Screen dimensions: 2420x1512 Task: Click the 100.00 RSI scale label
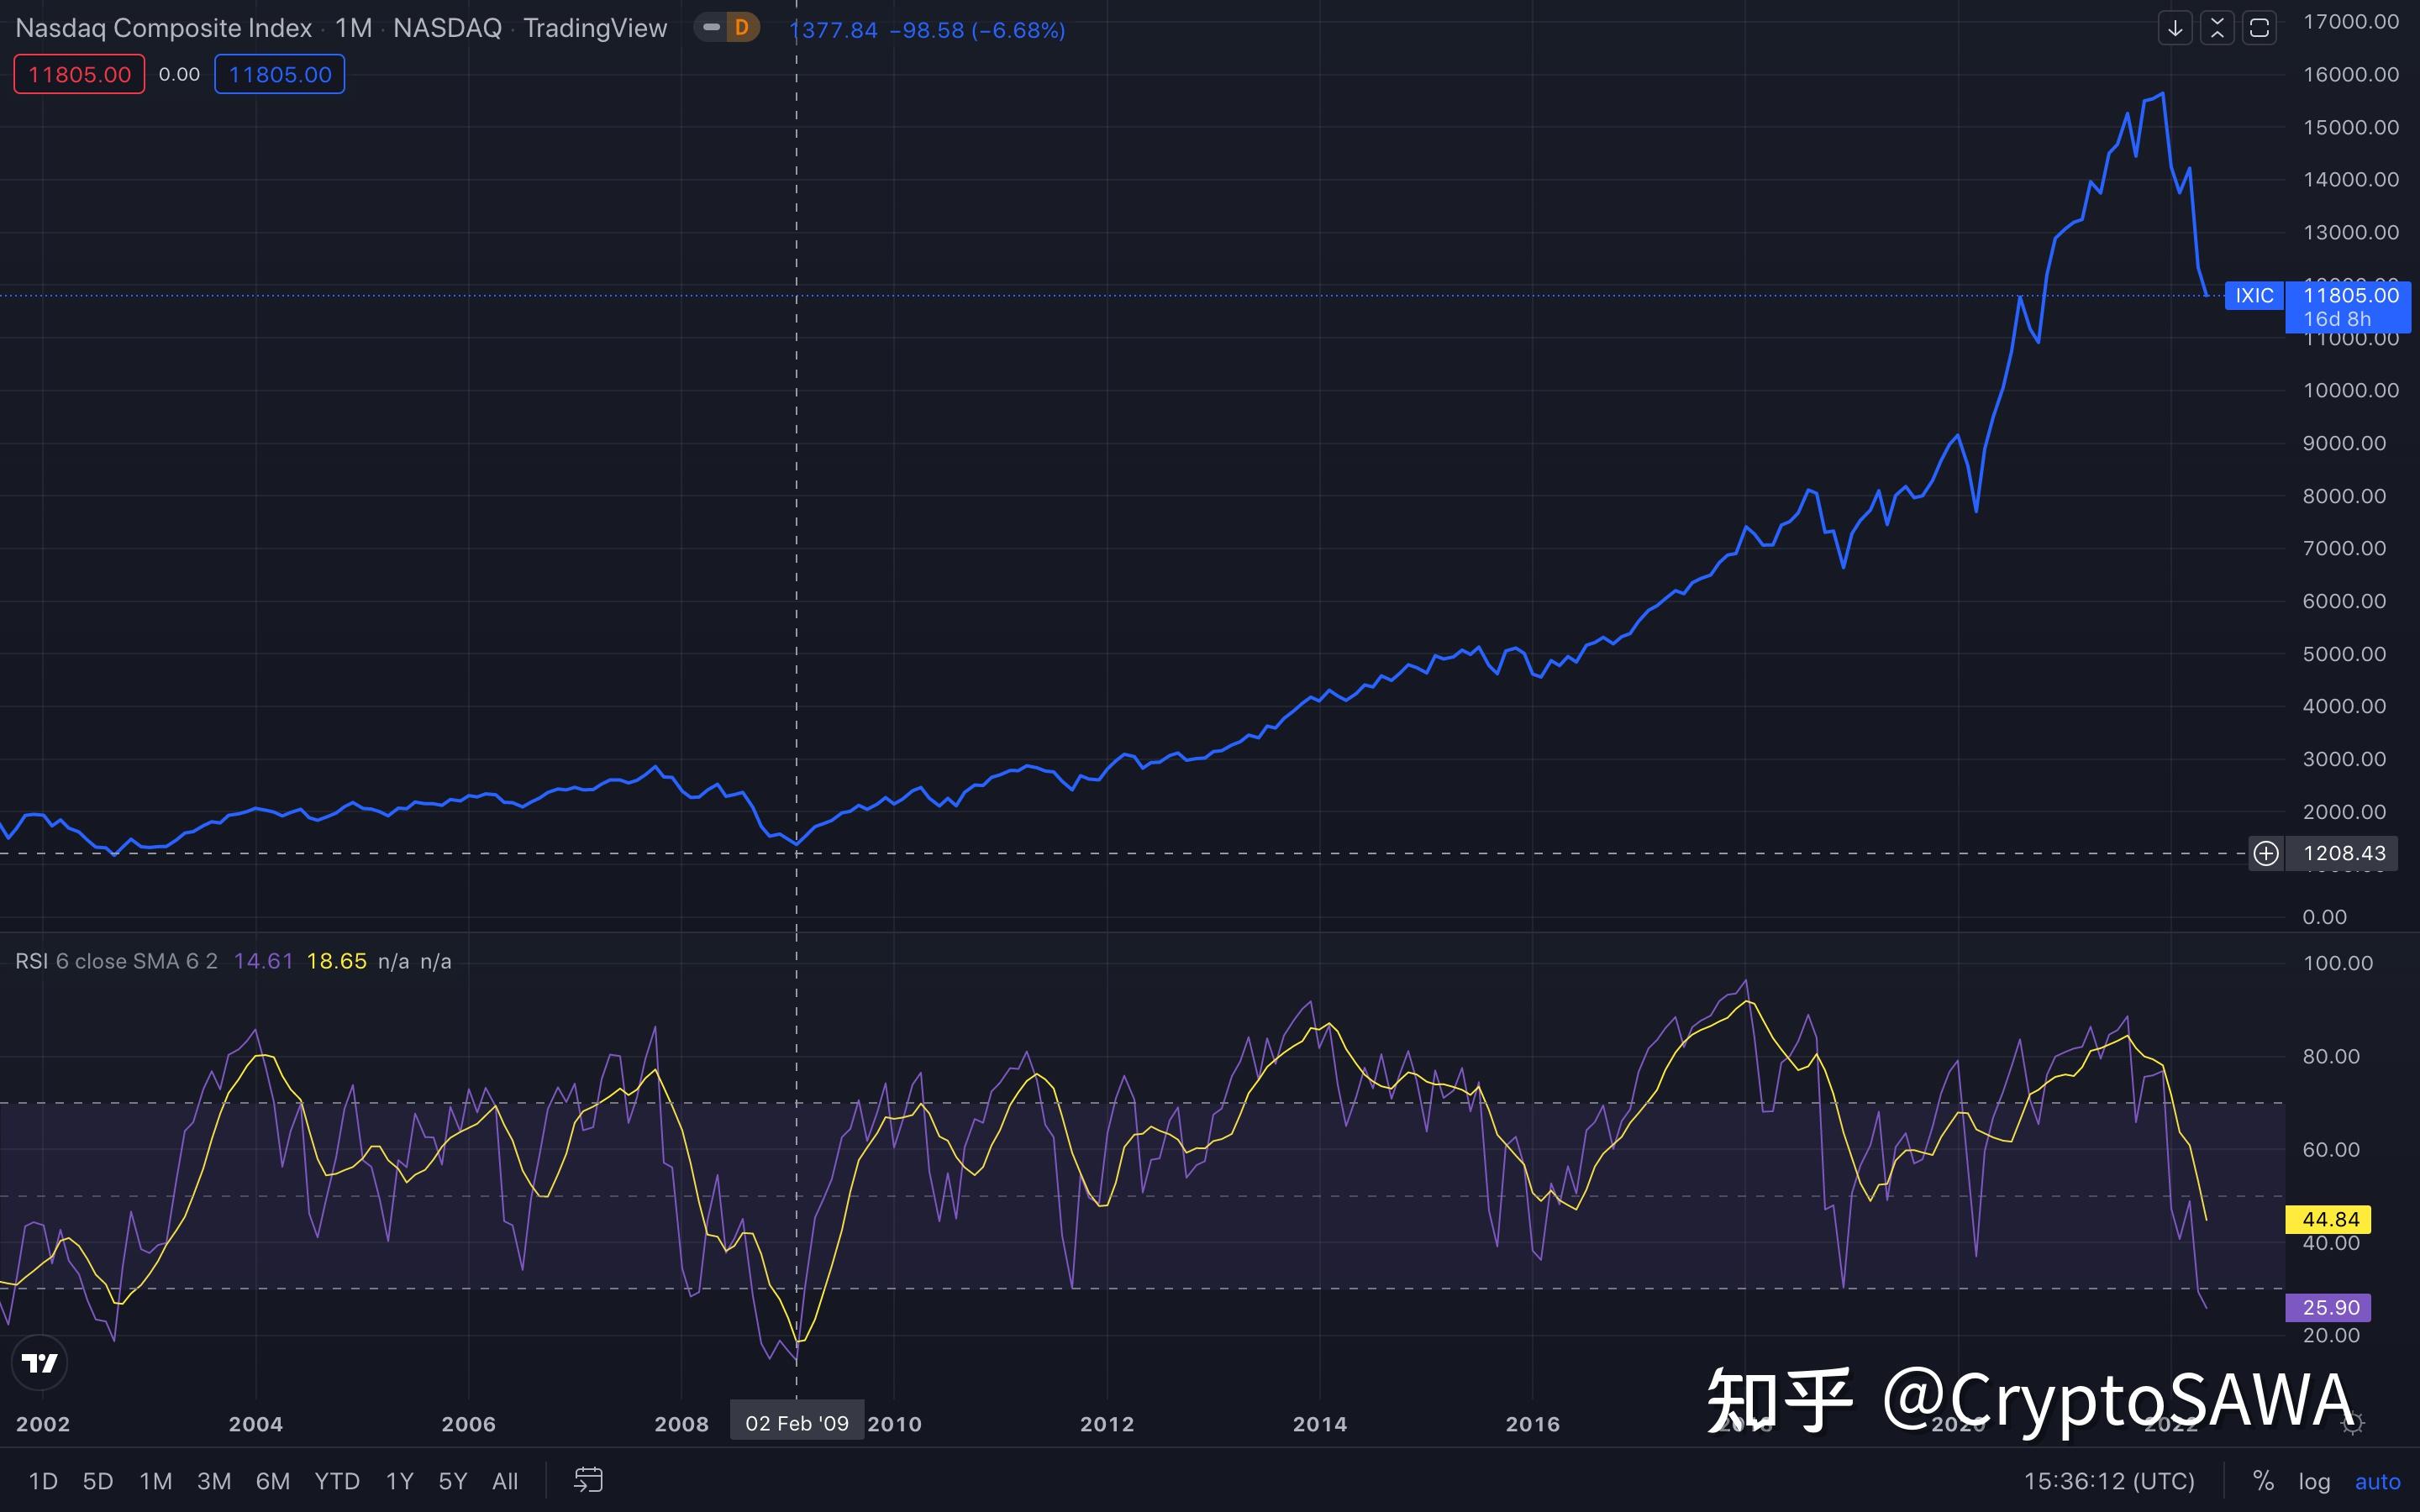tap(2337, 963)
